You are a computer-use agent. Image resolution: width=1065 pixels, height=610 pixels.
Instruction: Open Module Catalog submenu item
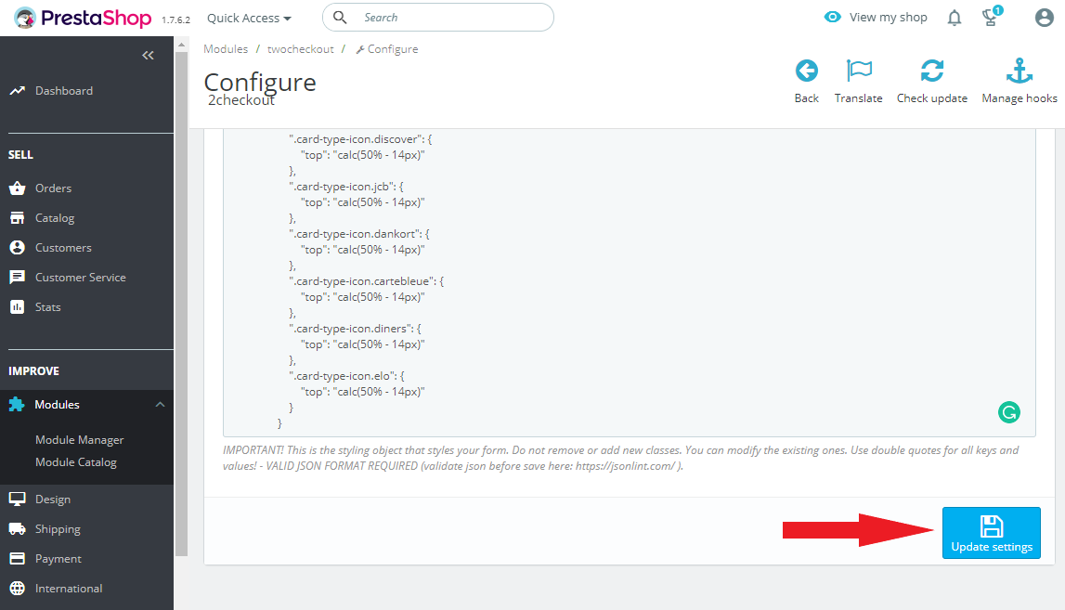tap(76, 462)
